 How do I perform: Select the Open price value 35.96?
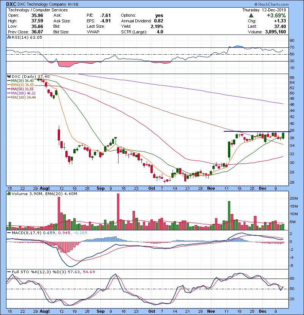[x=37, y=16]
